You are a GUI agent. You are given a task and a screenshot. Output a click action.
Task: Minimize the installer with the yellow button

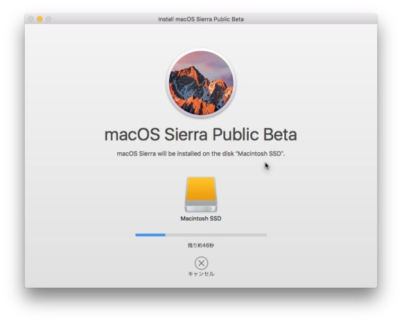pyautogui.click(x=40, y=19)
